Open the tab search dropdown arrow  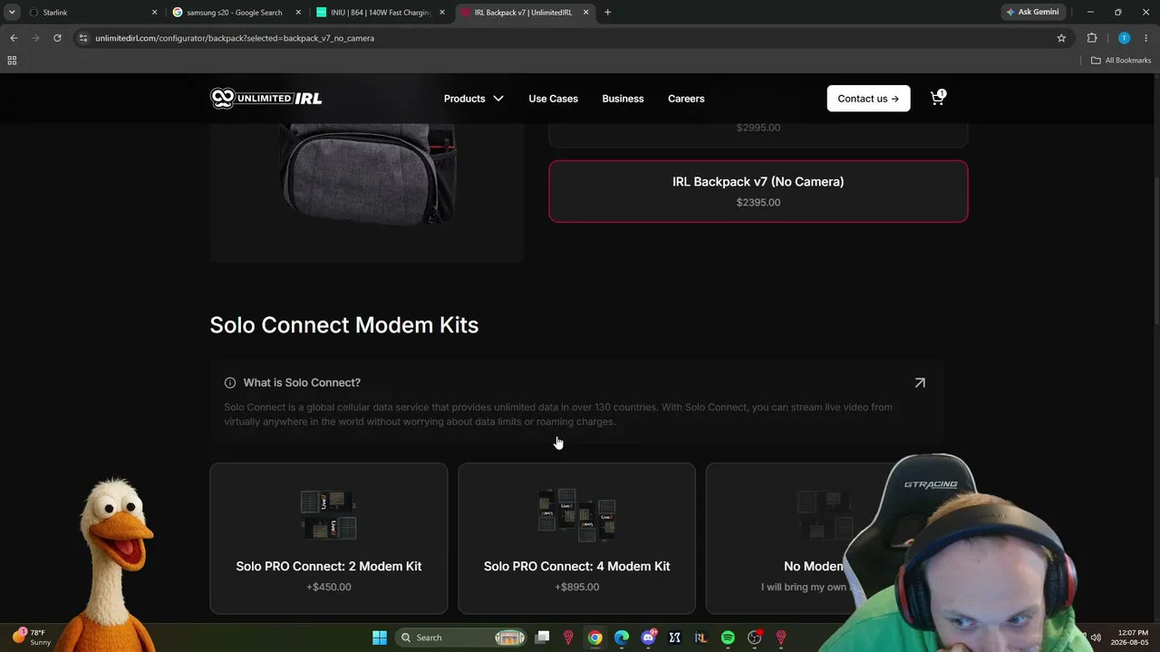(12, 13)
